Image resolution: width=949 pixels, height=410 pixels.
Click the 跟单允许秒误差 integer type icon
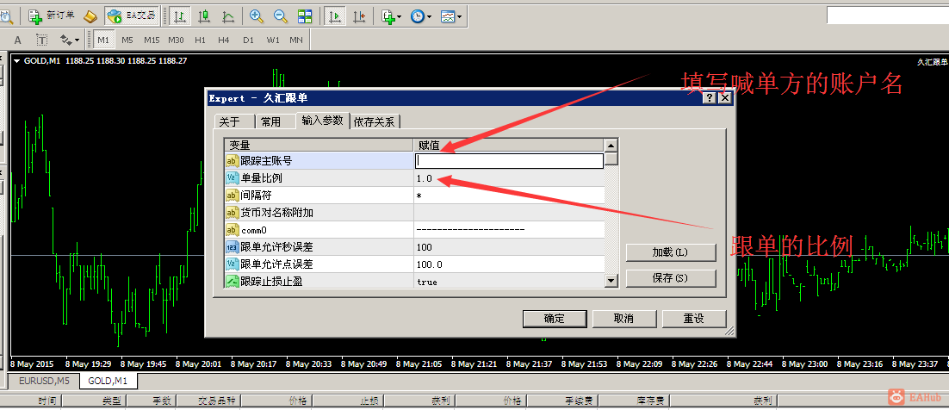[233, 247]
